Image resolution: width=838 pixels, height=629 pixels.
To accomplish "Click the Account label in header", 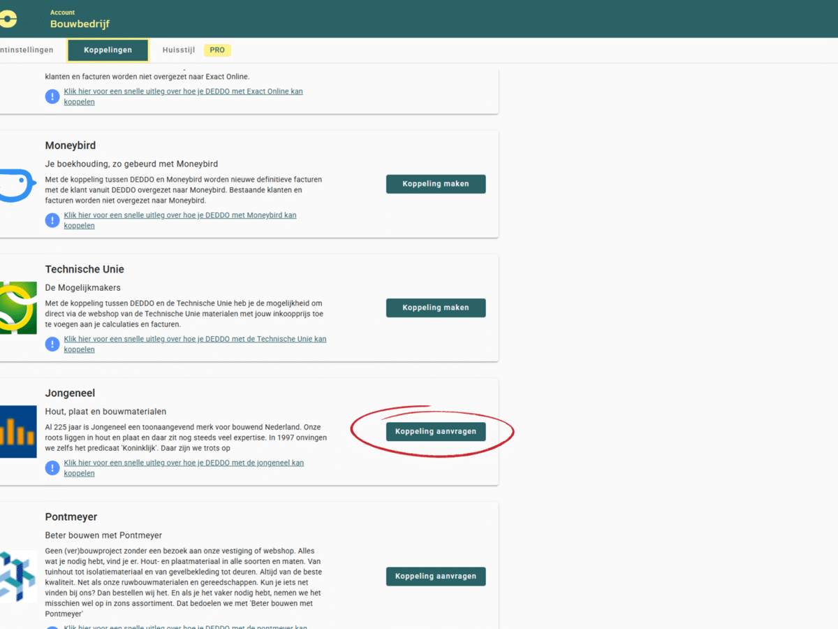I will (62, 13).
